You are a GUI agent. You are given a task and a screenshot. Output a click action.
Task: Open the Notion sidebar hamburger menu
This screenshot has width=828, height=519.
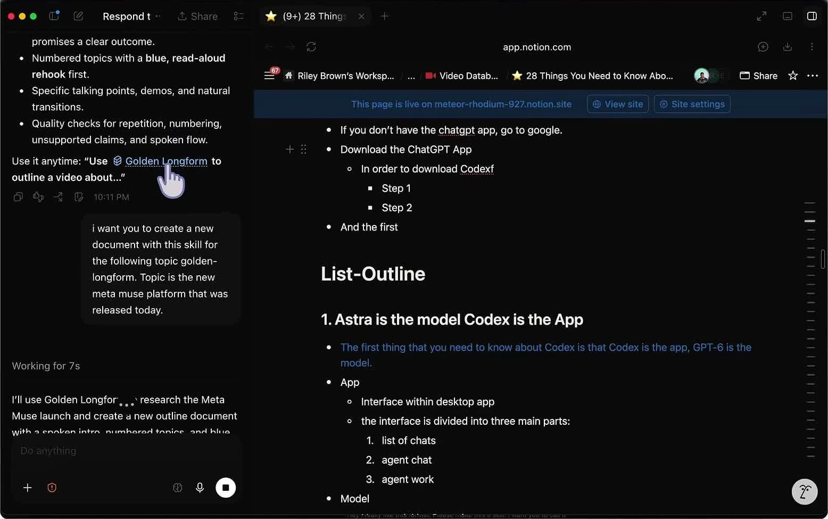pos(269,76)
